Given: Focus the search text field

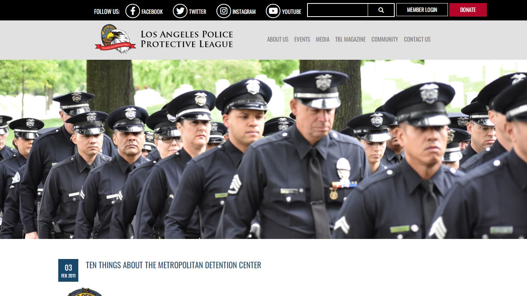Looking at the screenshot, I should (x=338, y=10).
